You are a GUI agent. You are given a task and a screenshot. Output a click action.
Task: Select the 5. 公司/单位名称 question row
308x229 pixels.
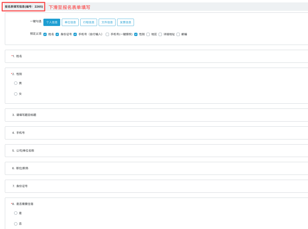[156, 151]
